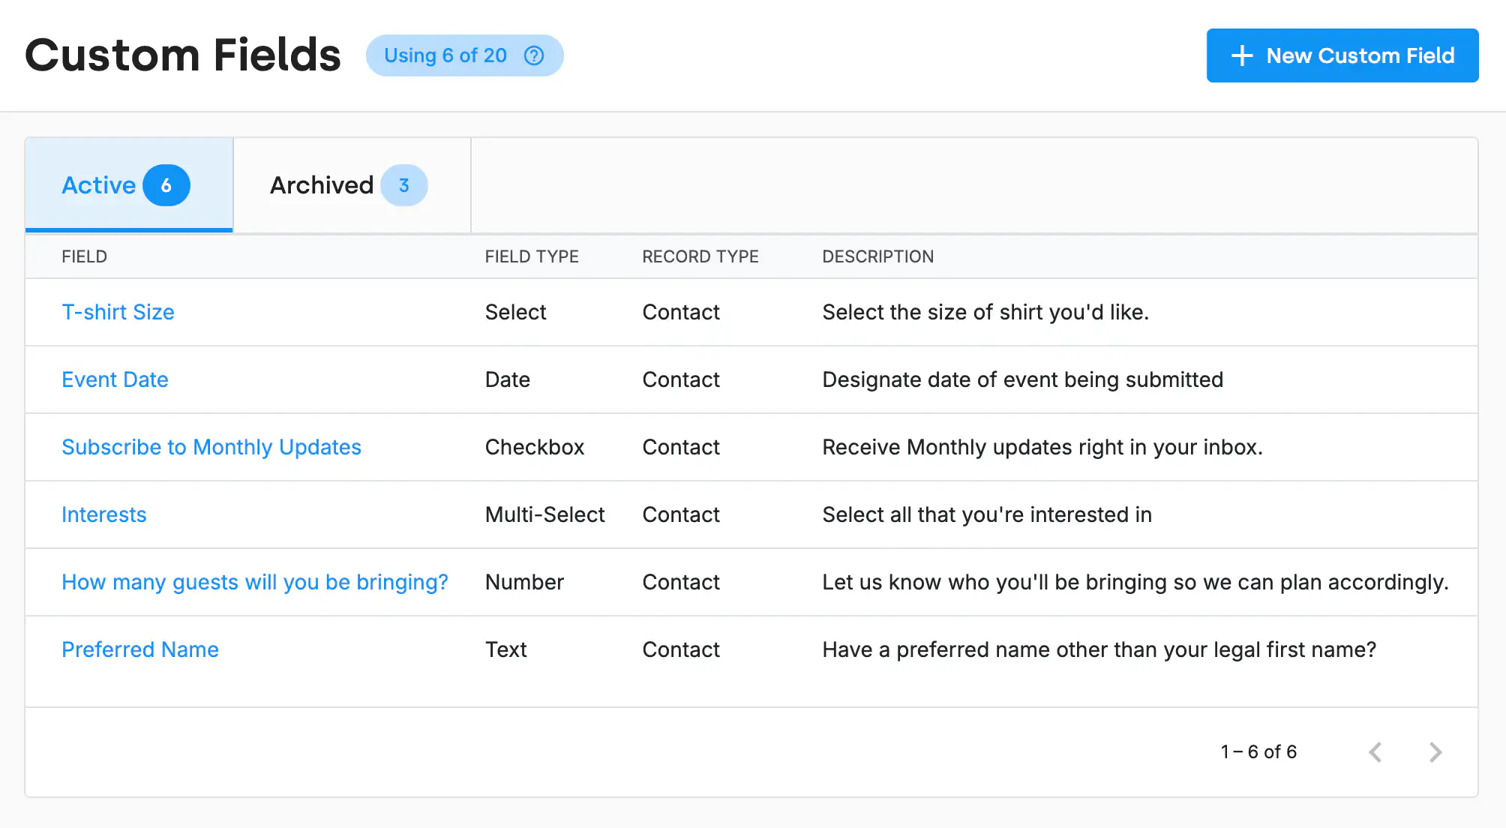The image size is (1506, 828).
Task: Open the Event Date field
Action: tap(115, 379)
